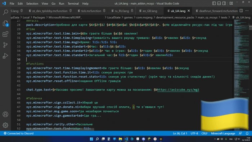Open the Selection menu
252x142 pixels.
[x=32, y=4]
